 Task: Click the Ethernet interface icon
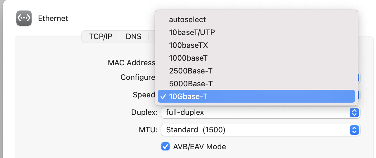click(24, 18)
